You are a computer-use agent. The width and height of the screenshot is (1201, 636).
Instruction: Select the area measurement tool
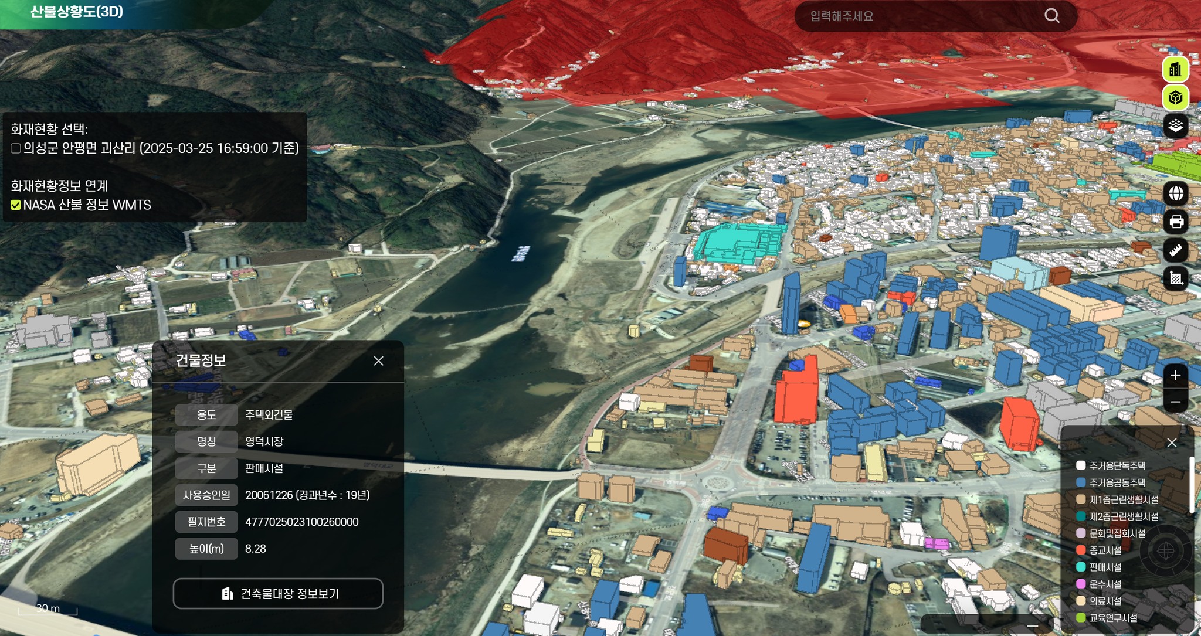click(1176, 278)
